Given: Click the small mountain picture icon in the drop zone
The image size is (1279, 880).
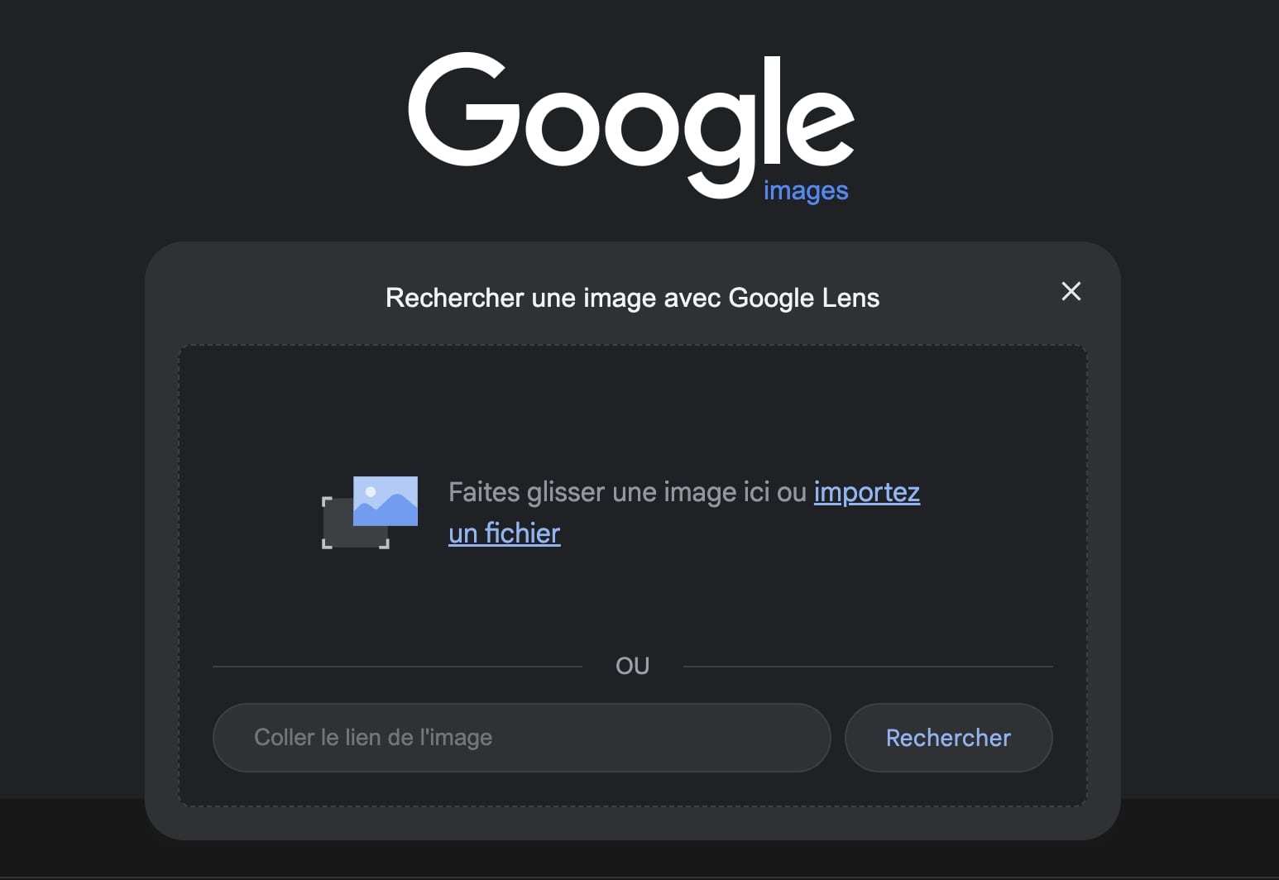Looking at the screenshot, I should (x=385, y=503).
